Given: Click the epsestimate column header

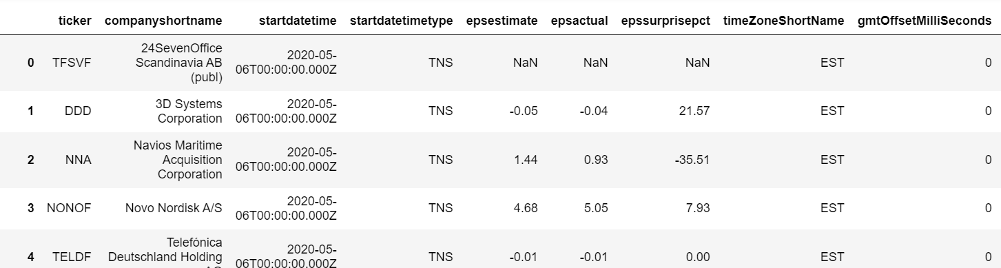Looking at the screenshot, I should 502,21.
